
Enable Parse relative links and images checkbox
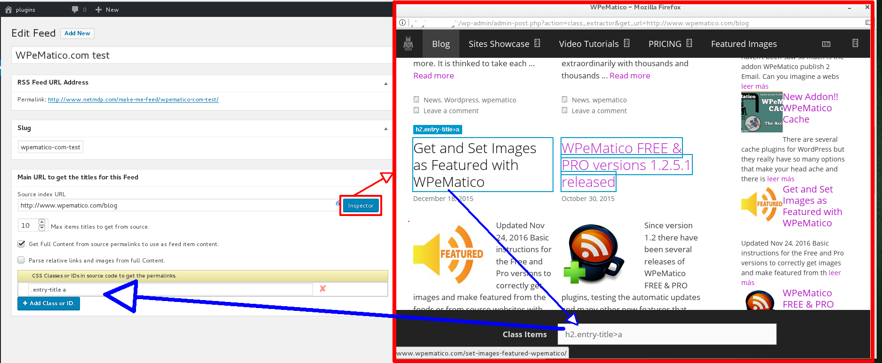[21, 260]
